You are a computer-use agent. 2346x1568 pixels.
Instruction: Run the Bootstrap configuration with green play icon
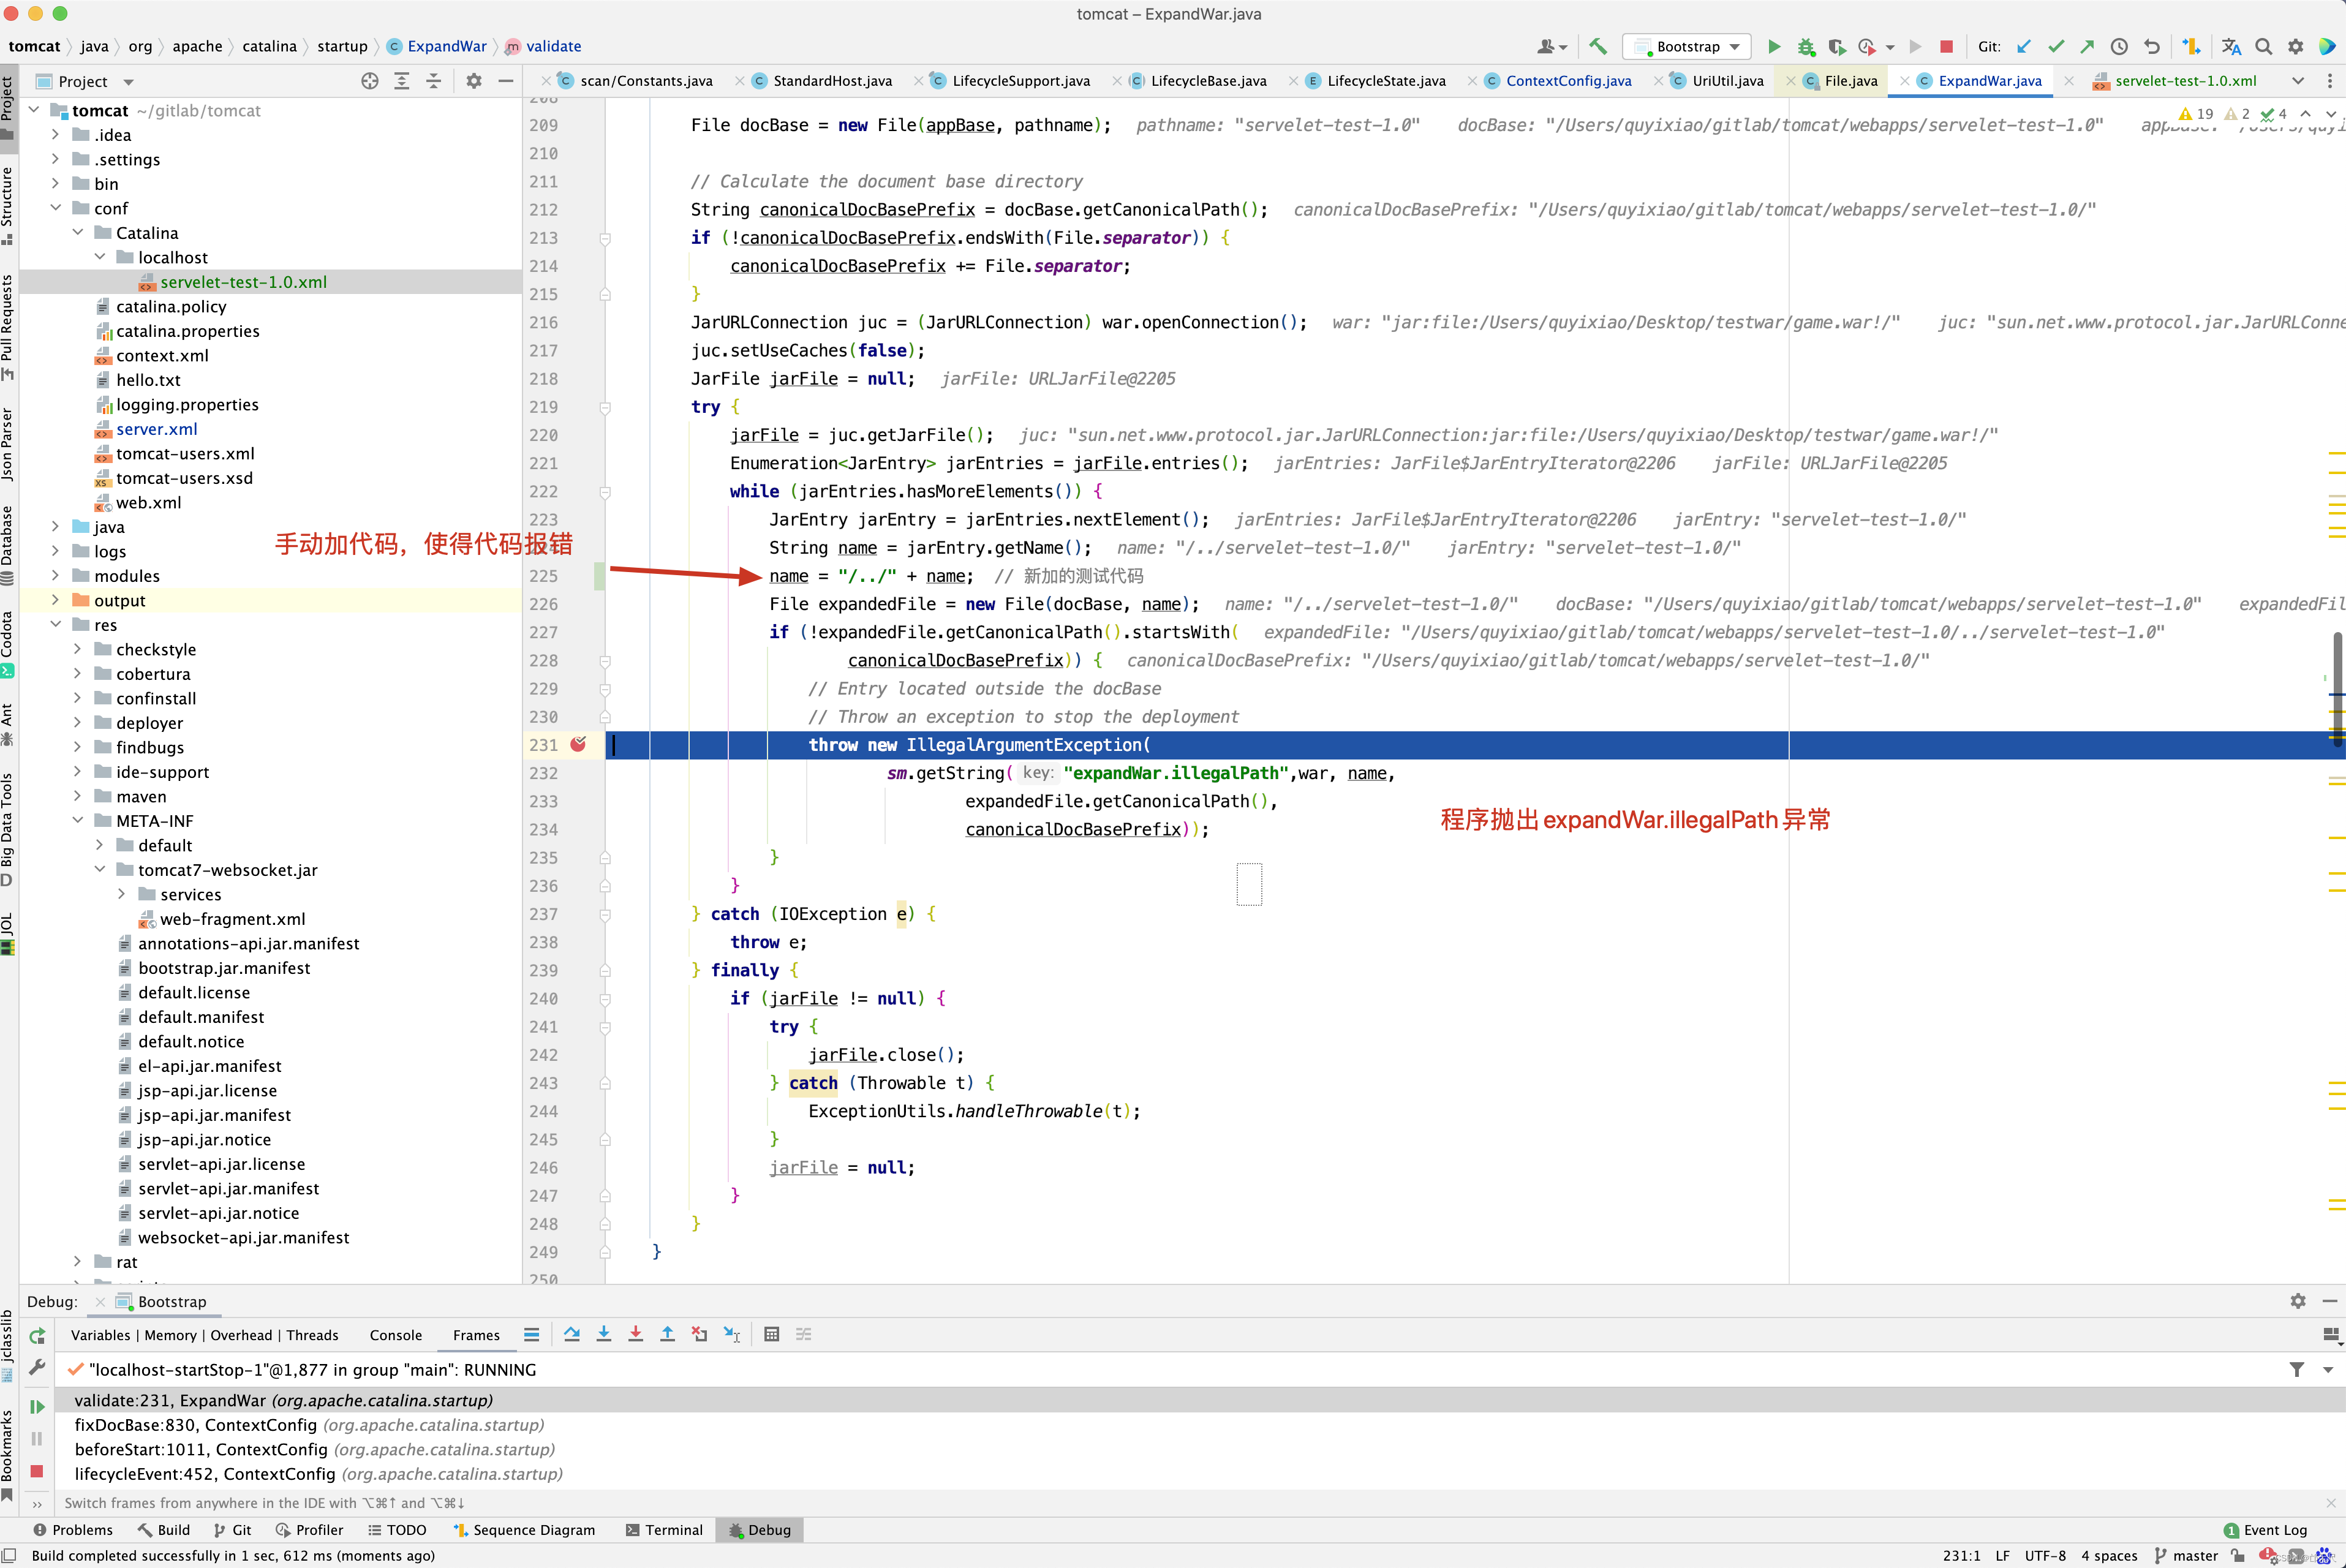tap(1774, 46)
